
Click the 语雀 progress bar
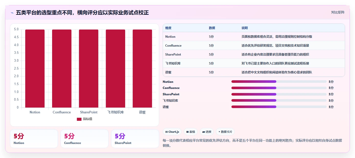tap(279, 107)
